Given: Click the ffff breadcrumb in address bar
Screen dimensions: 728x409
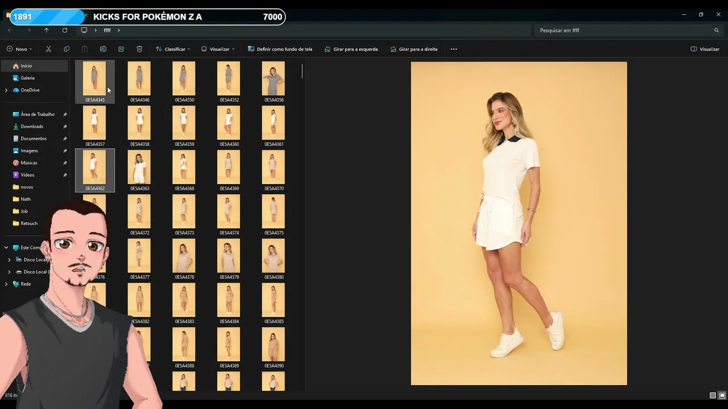Looking at the screenshot, I should coord(107,30).
